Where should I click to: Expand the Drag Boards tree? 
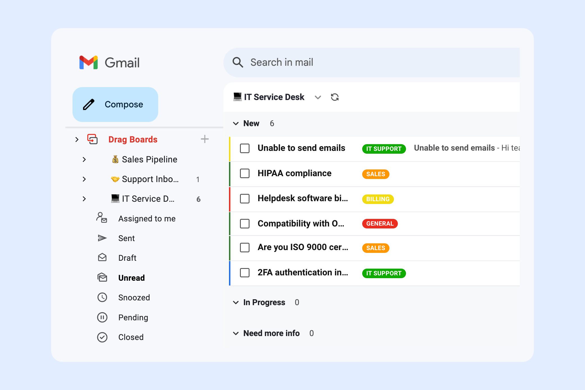[77, 139]
